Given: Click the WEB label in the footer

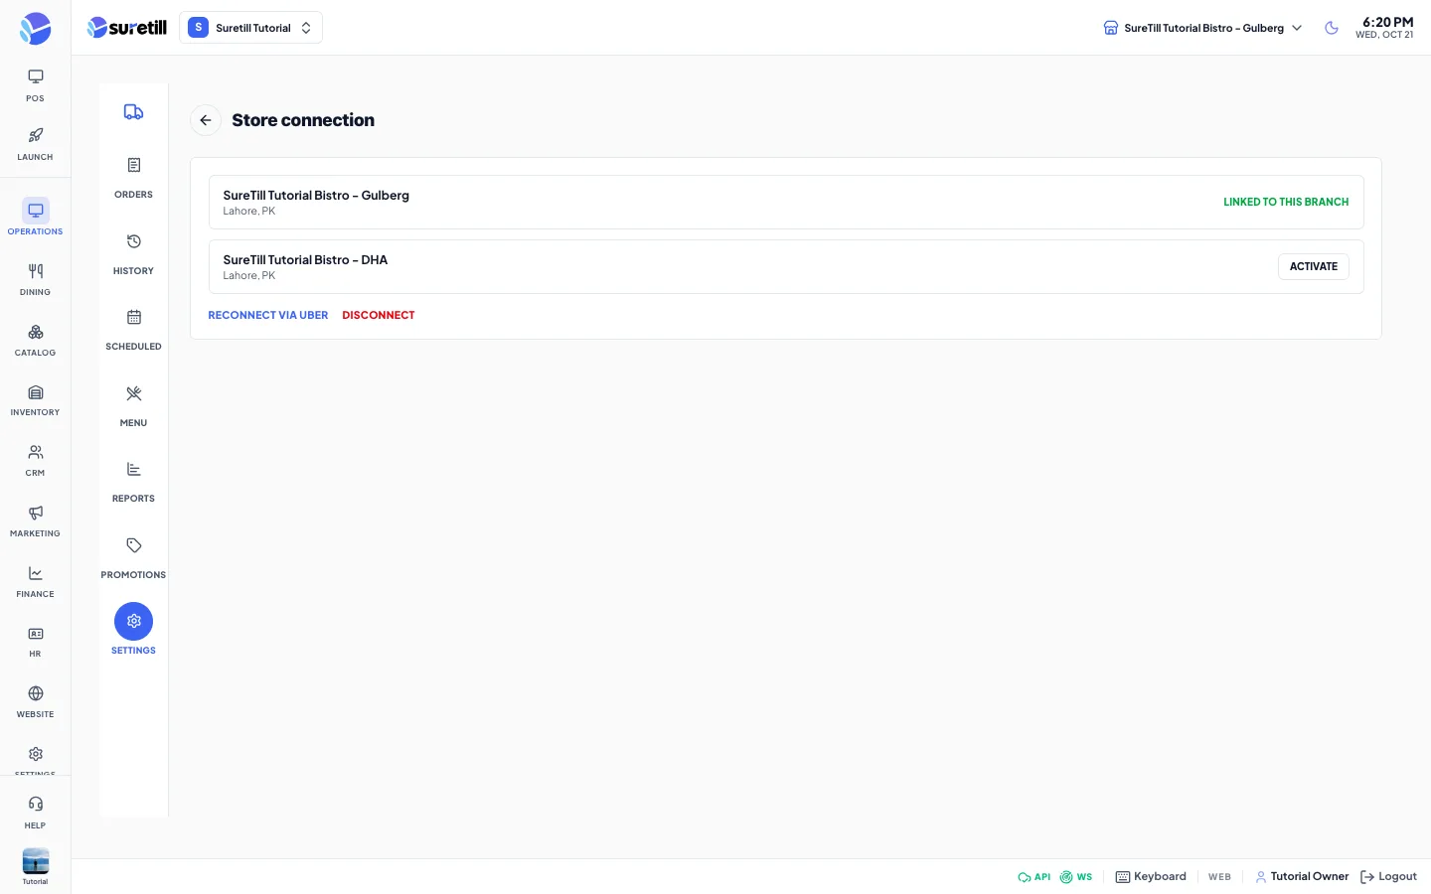Looking at the screenshot, I should pos(1219,877).
